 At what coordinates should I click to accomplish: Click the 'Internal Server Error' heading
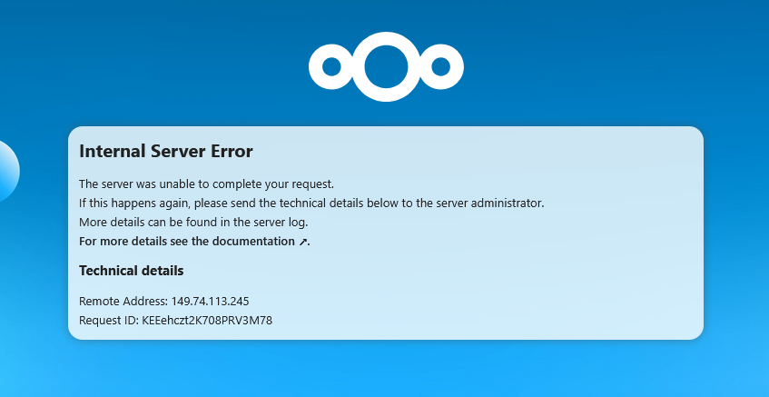tap(166, 151)
